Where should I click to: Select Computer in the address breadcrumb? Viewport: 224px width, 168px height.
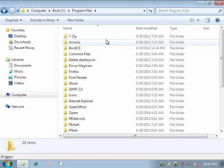[39, 11]
